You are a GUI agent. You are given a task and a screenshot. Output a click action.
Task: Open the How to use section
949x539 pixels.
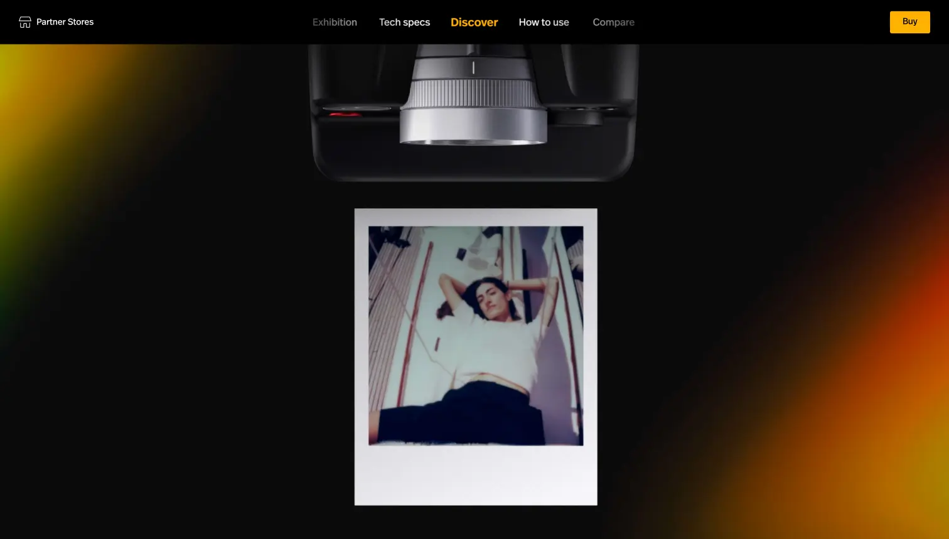click(544, 22)
